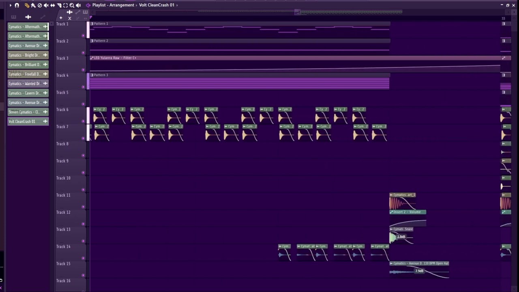Click the waveform icon above the X icon
519x292 pixels.
(x=70, y=12)
